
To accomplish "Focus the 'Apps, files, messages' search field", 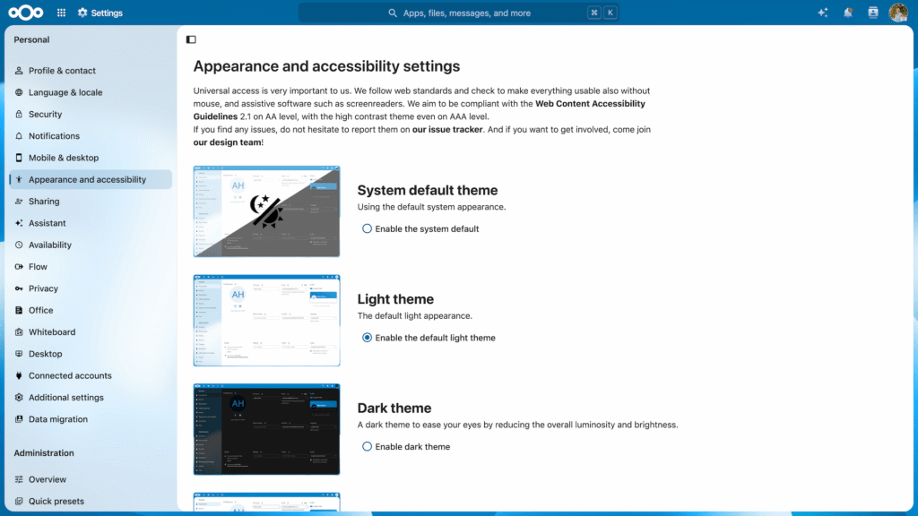I will [458, 13].
